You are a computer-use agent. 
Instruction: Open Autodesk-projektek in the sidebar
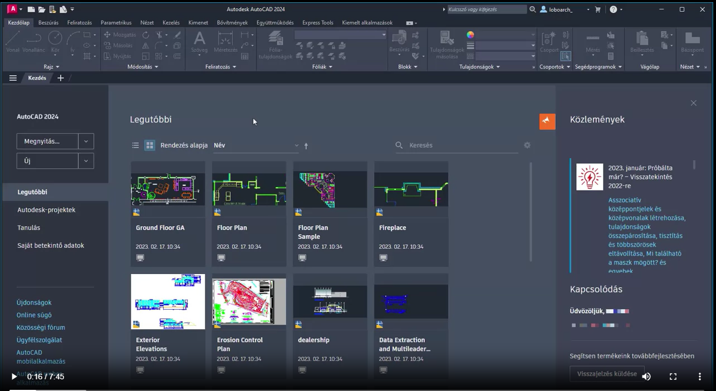(46, 210)
